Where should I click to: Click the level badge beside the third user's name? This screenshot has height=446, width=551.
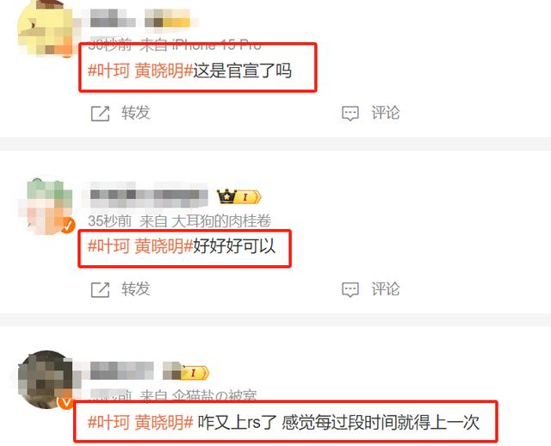pyautogui.click(x=195, y=373)
